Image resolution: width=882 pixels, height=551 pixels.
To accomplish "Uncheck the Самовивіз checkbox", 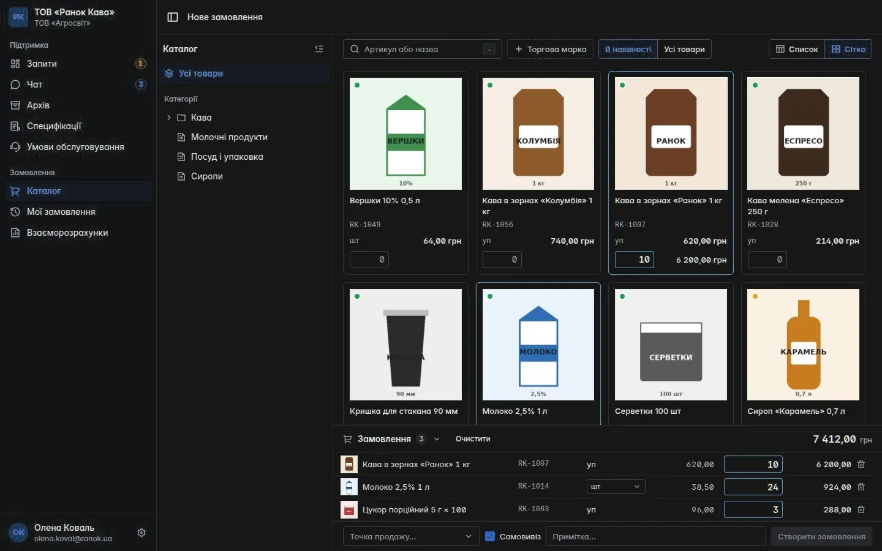I will (490, 536).
